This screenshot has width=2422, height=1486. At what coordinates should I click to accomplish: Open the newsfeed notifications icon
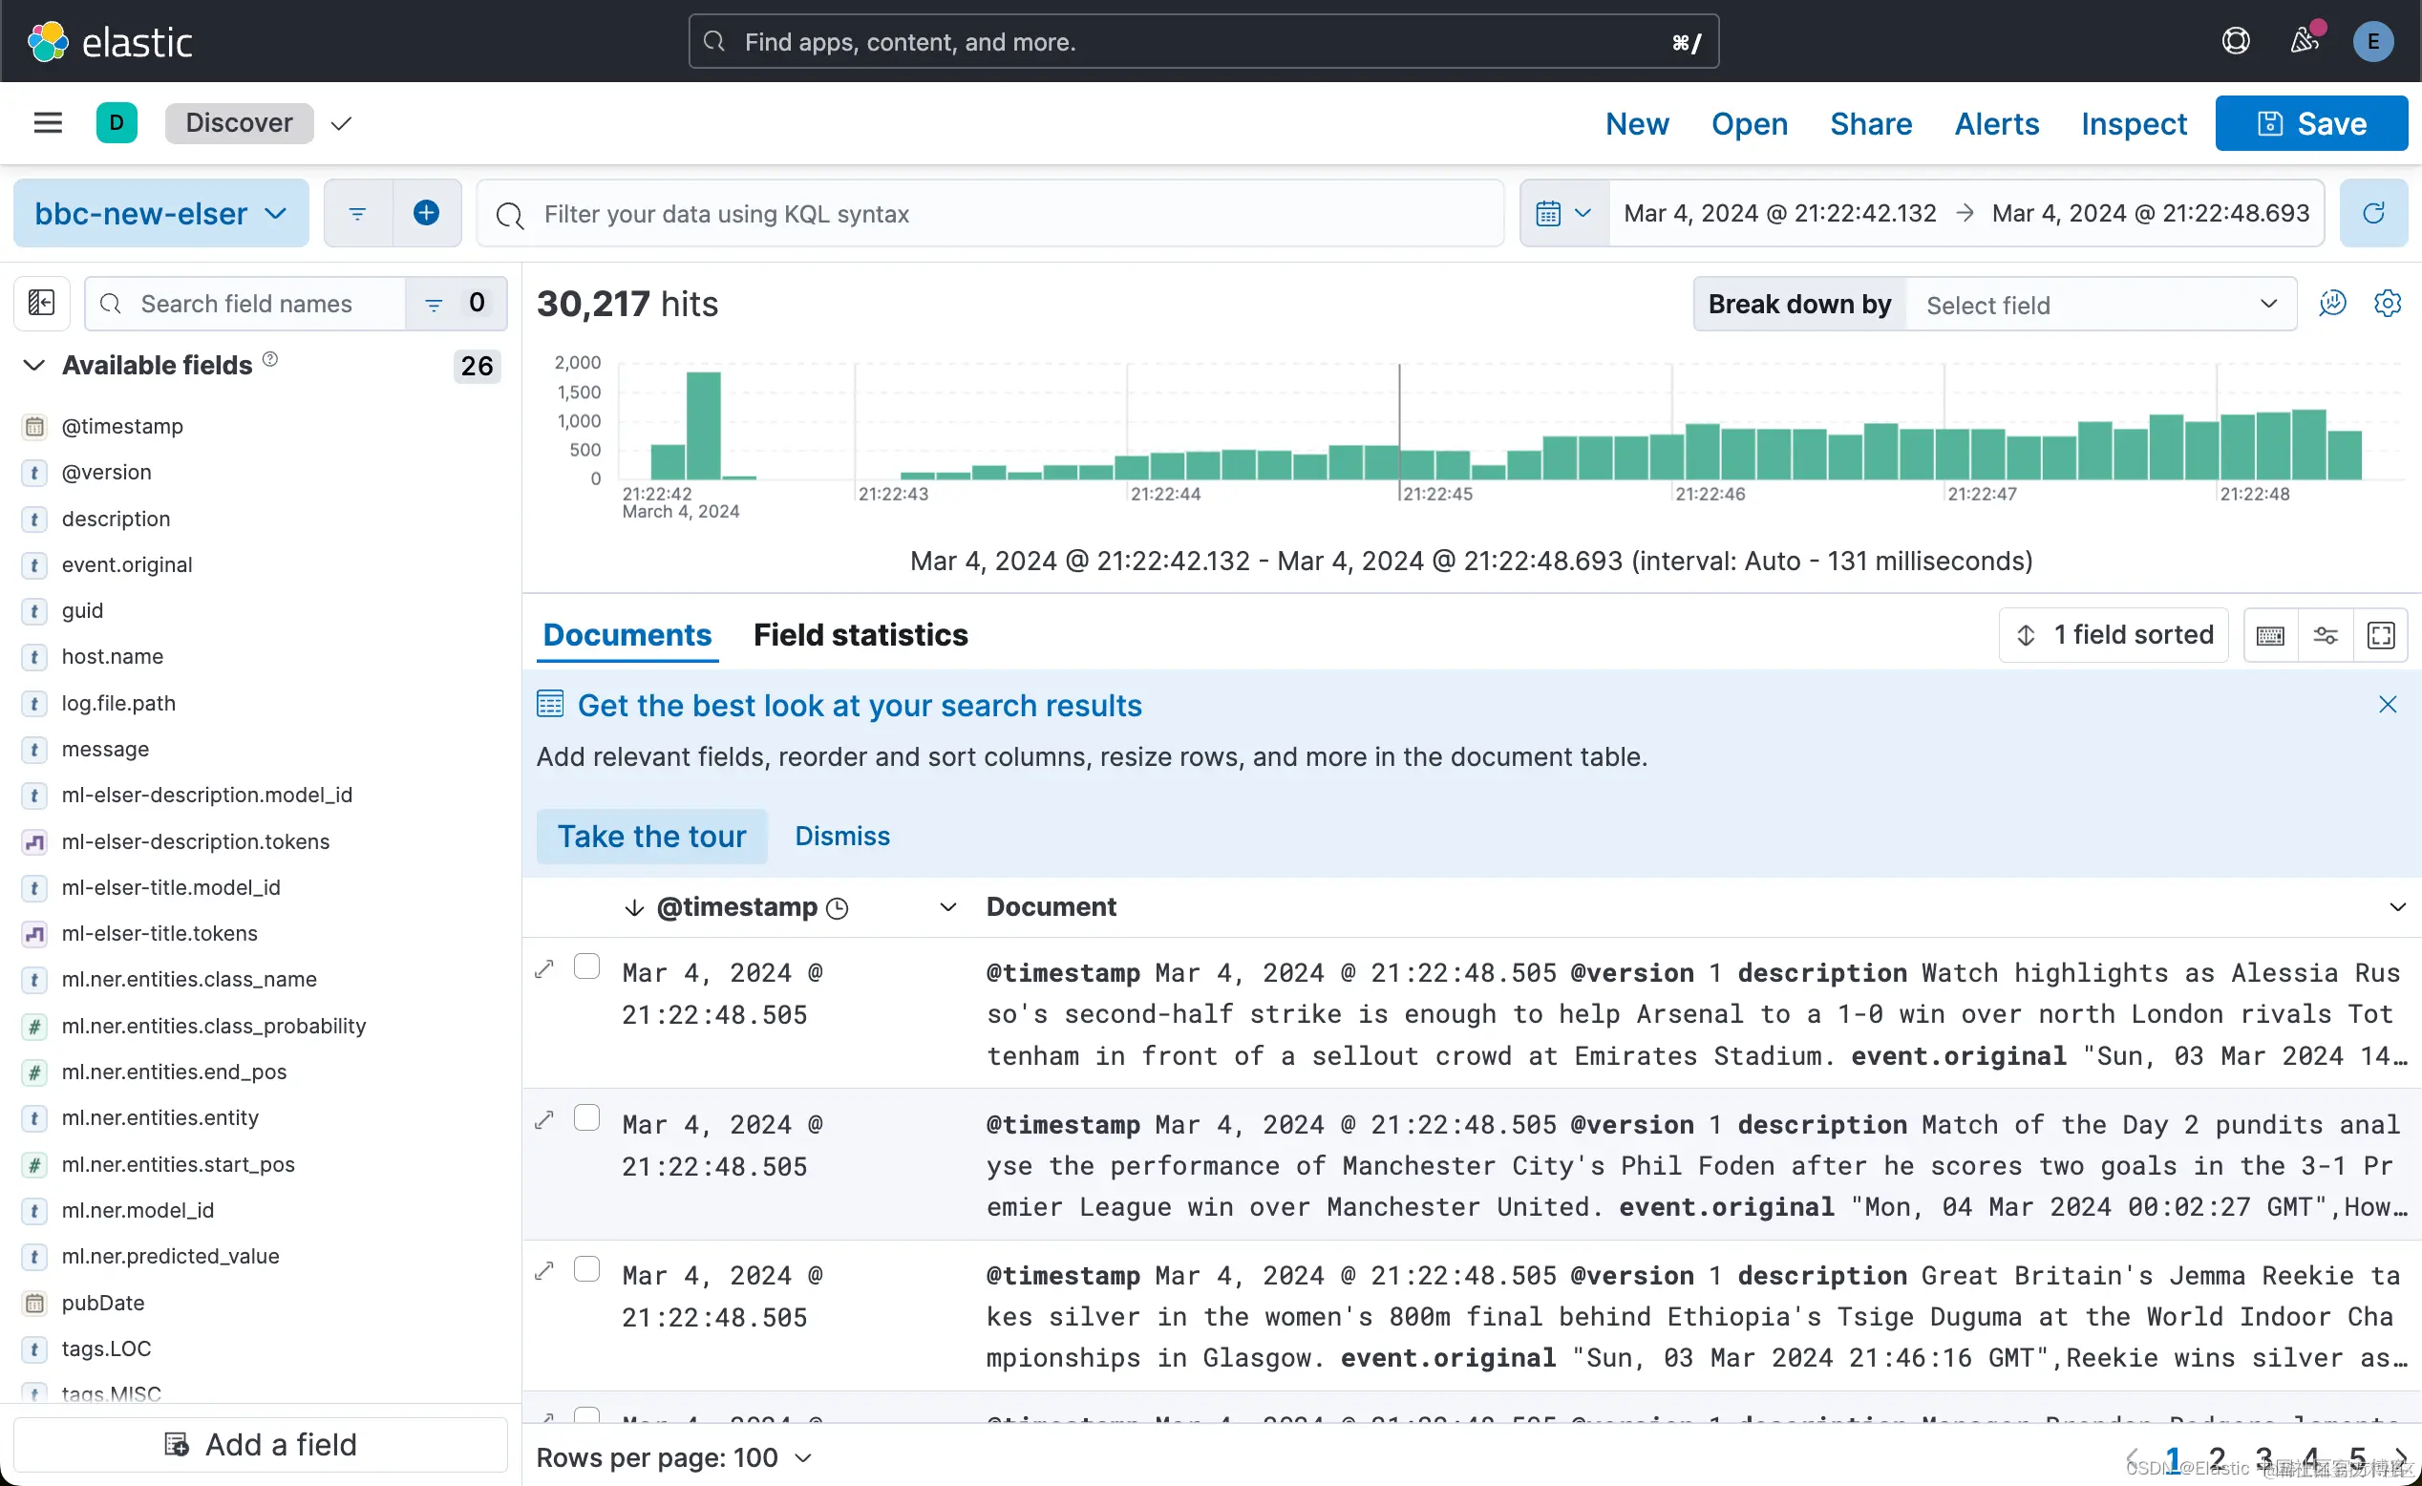click(2304, 41)
